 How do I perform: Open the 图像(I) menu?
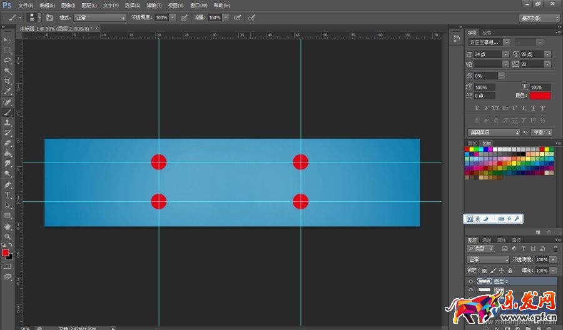68,5
